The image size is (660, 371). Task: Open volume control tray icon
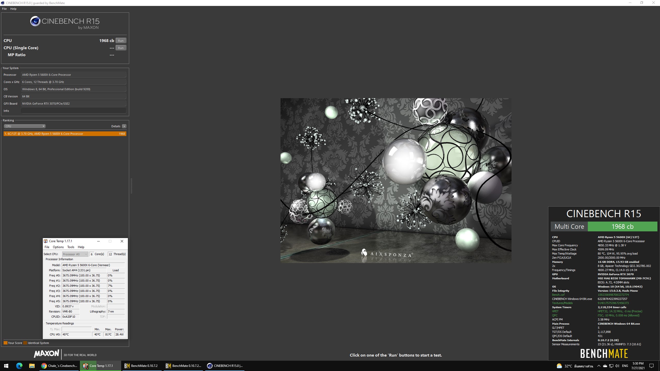click(x=617, y=366)
